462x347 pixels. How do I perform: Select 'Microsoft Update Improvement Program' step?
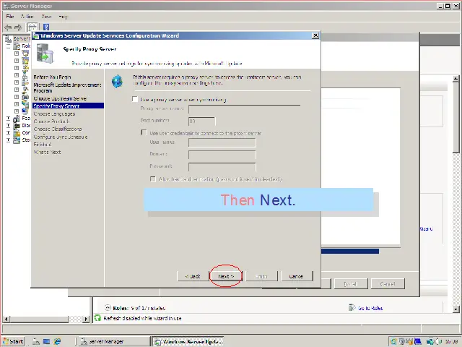tap(67, 87)
